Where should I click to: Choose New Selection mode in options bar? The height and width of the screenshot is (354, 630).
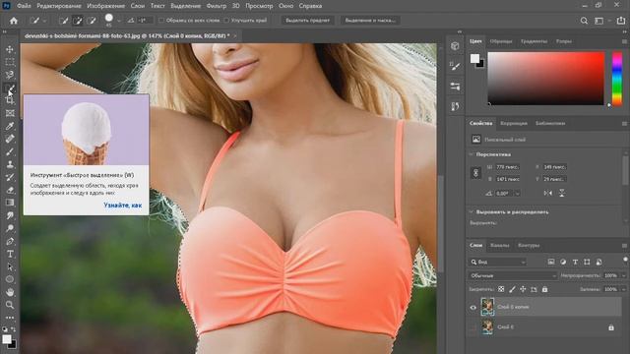[x=63, y=21]
